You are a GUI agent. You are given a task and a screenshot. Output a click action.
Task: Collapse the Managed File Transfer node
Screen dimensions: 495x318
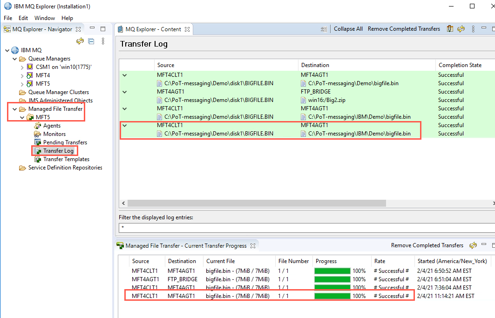14,109
